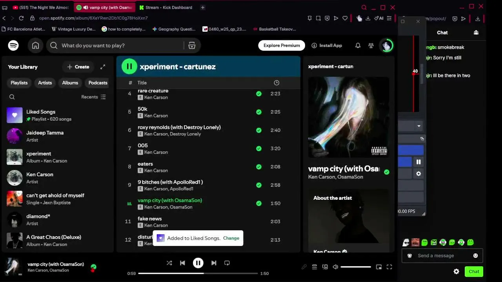Open Spotify home via the house icon
Viewport: 502px width, 282px height.
tap(35, 45)
